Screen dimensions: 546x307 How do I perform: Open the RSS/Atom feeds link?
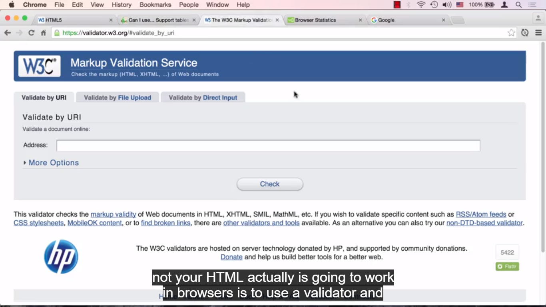[481, 214]
